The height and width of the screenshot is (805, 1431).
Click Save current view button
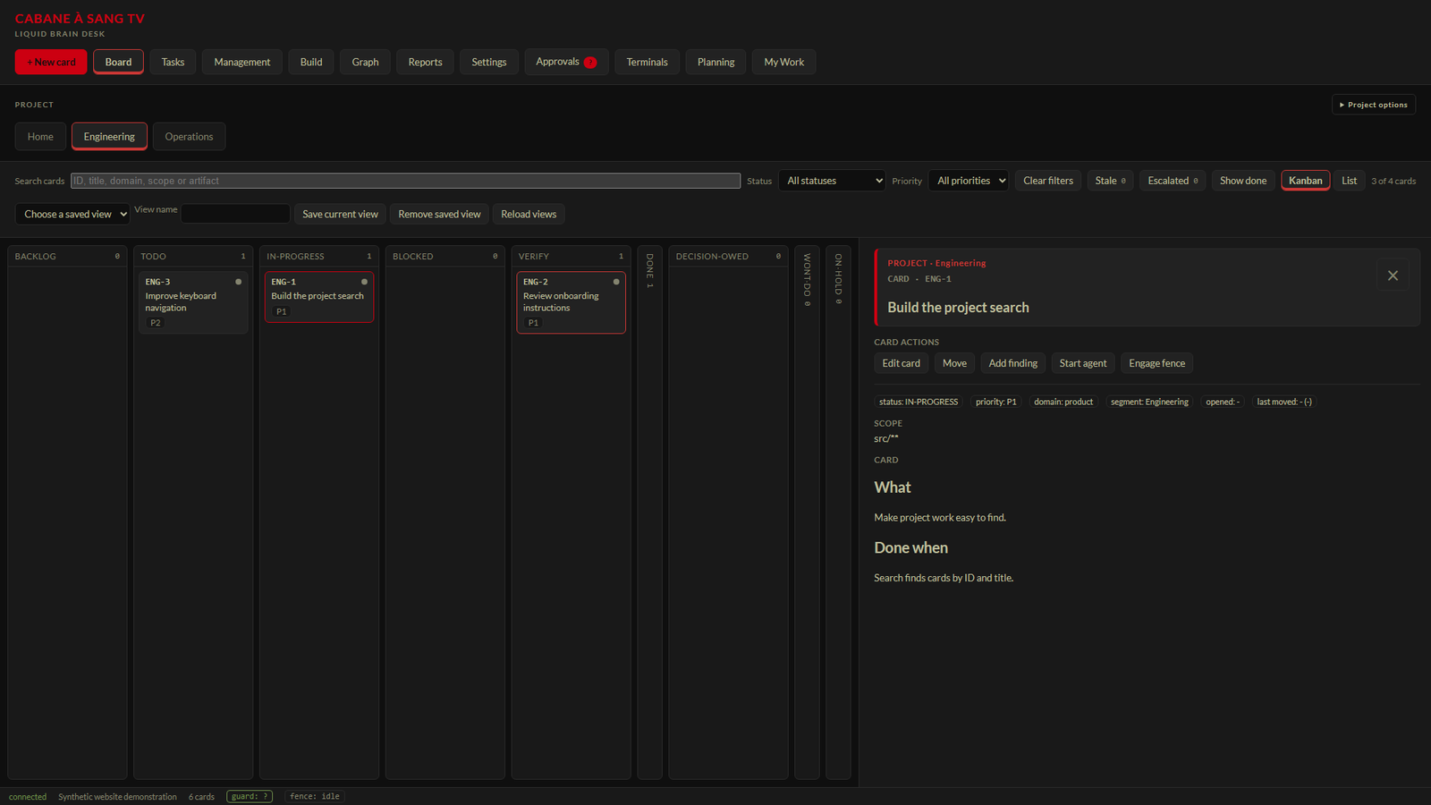click(x=340, y=214)
